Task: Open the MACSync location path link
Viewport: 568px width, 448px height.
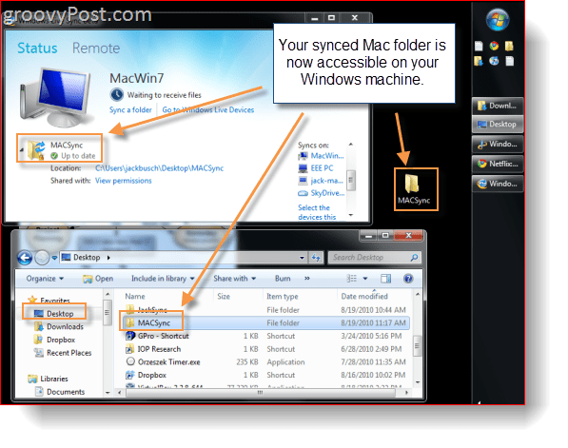Action: [160, 168]
